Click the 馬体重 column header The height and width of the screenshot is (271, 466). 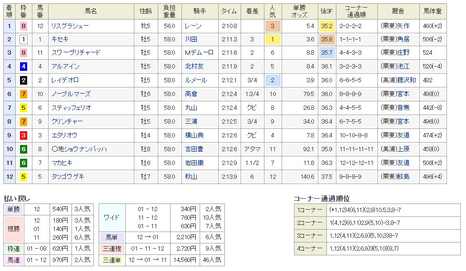(x=433, y=11)
